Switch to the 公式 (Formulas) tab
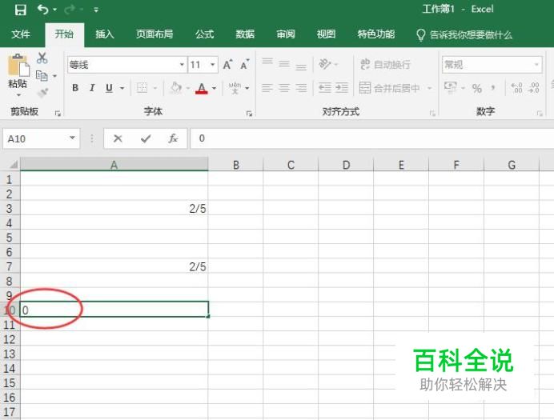554x420 pixels. 205,34
